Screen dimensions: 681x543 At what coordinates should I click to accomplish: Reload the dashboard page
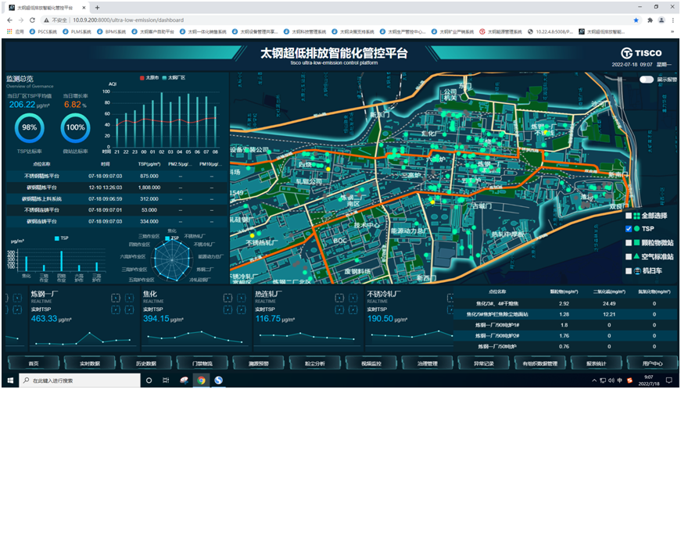(32, 20)
